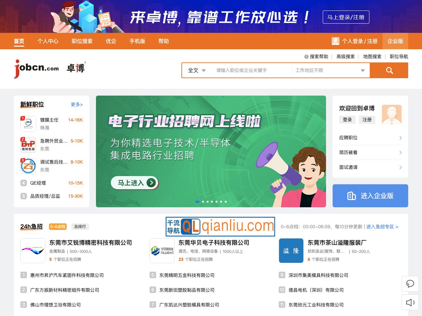Click the avatar icon beside 个人登录/注册
This screenshot has width=422, height=316.
pos(336,41)
